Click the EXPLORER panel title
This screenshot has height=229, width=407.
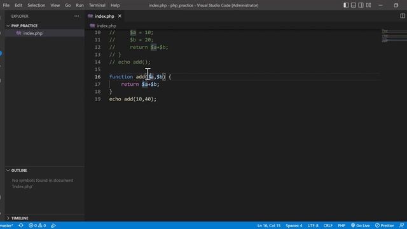coord(20,16)
